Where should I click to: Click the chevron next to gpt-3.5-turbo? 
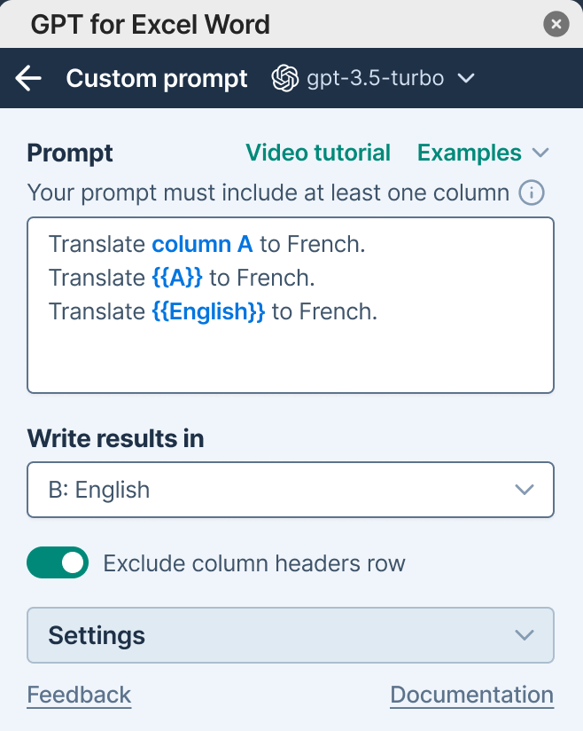[x=466, y=78]
